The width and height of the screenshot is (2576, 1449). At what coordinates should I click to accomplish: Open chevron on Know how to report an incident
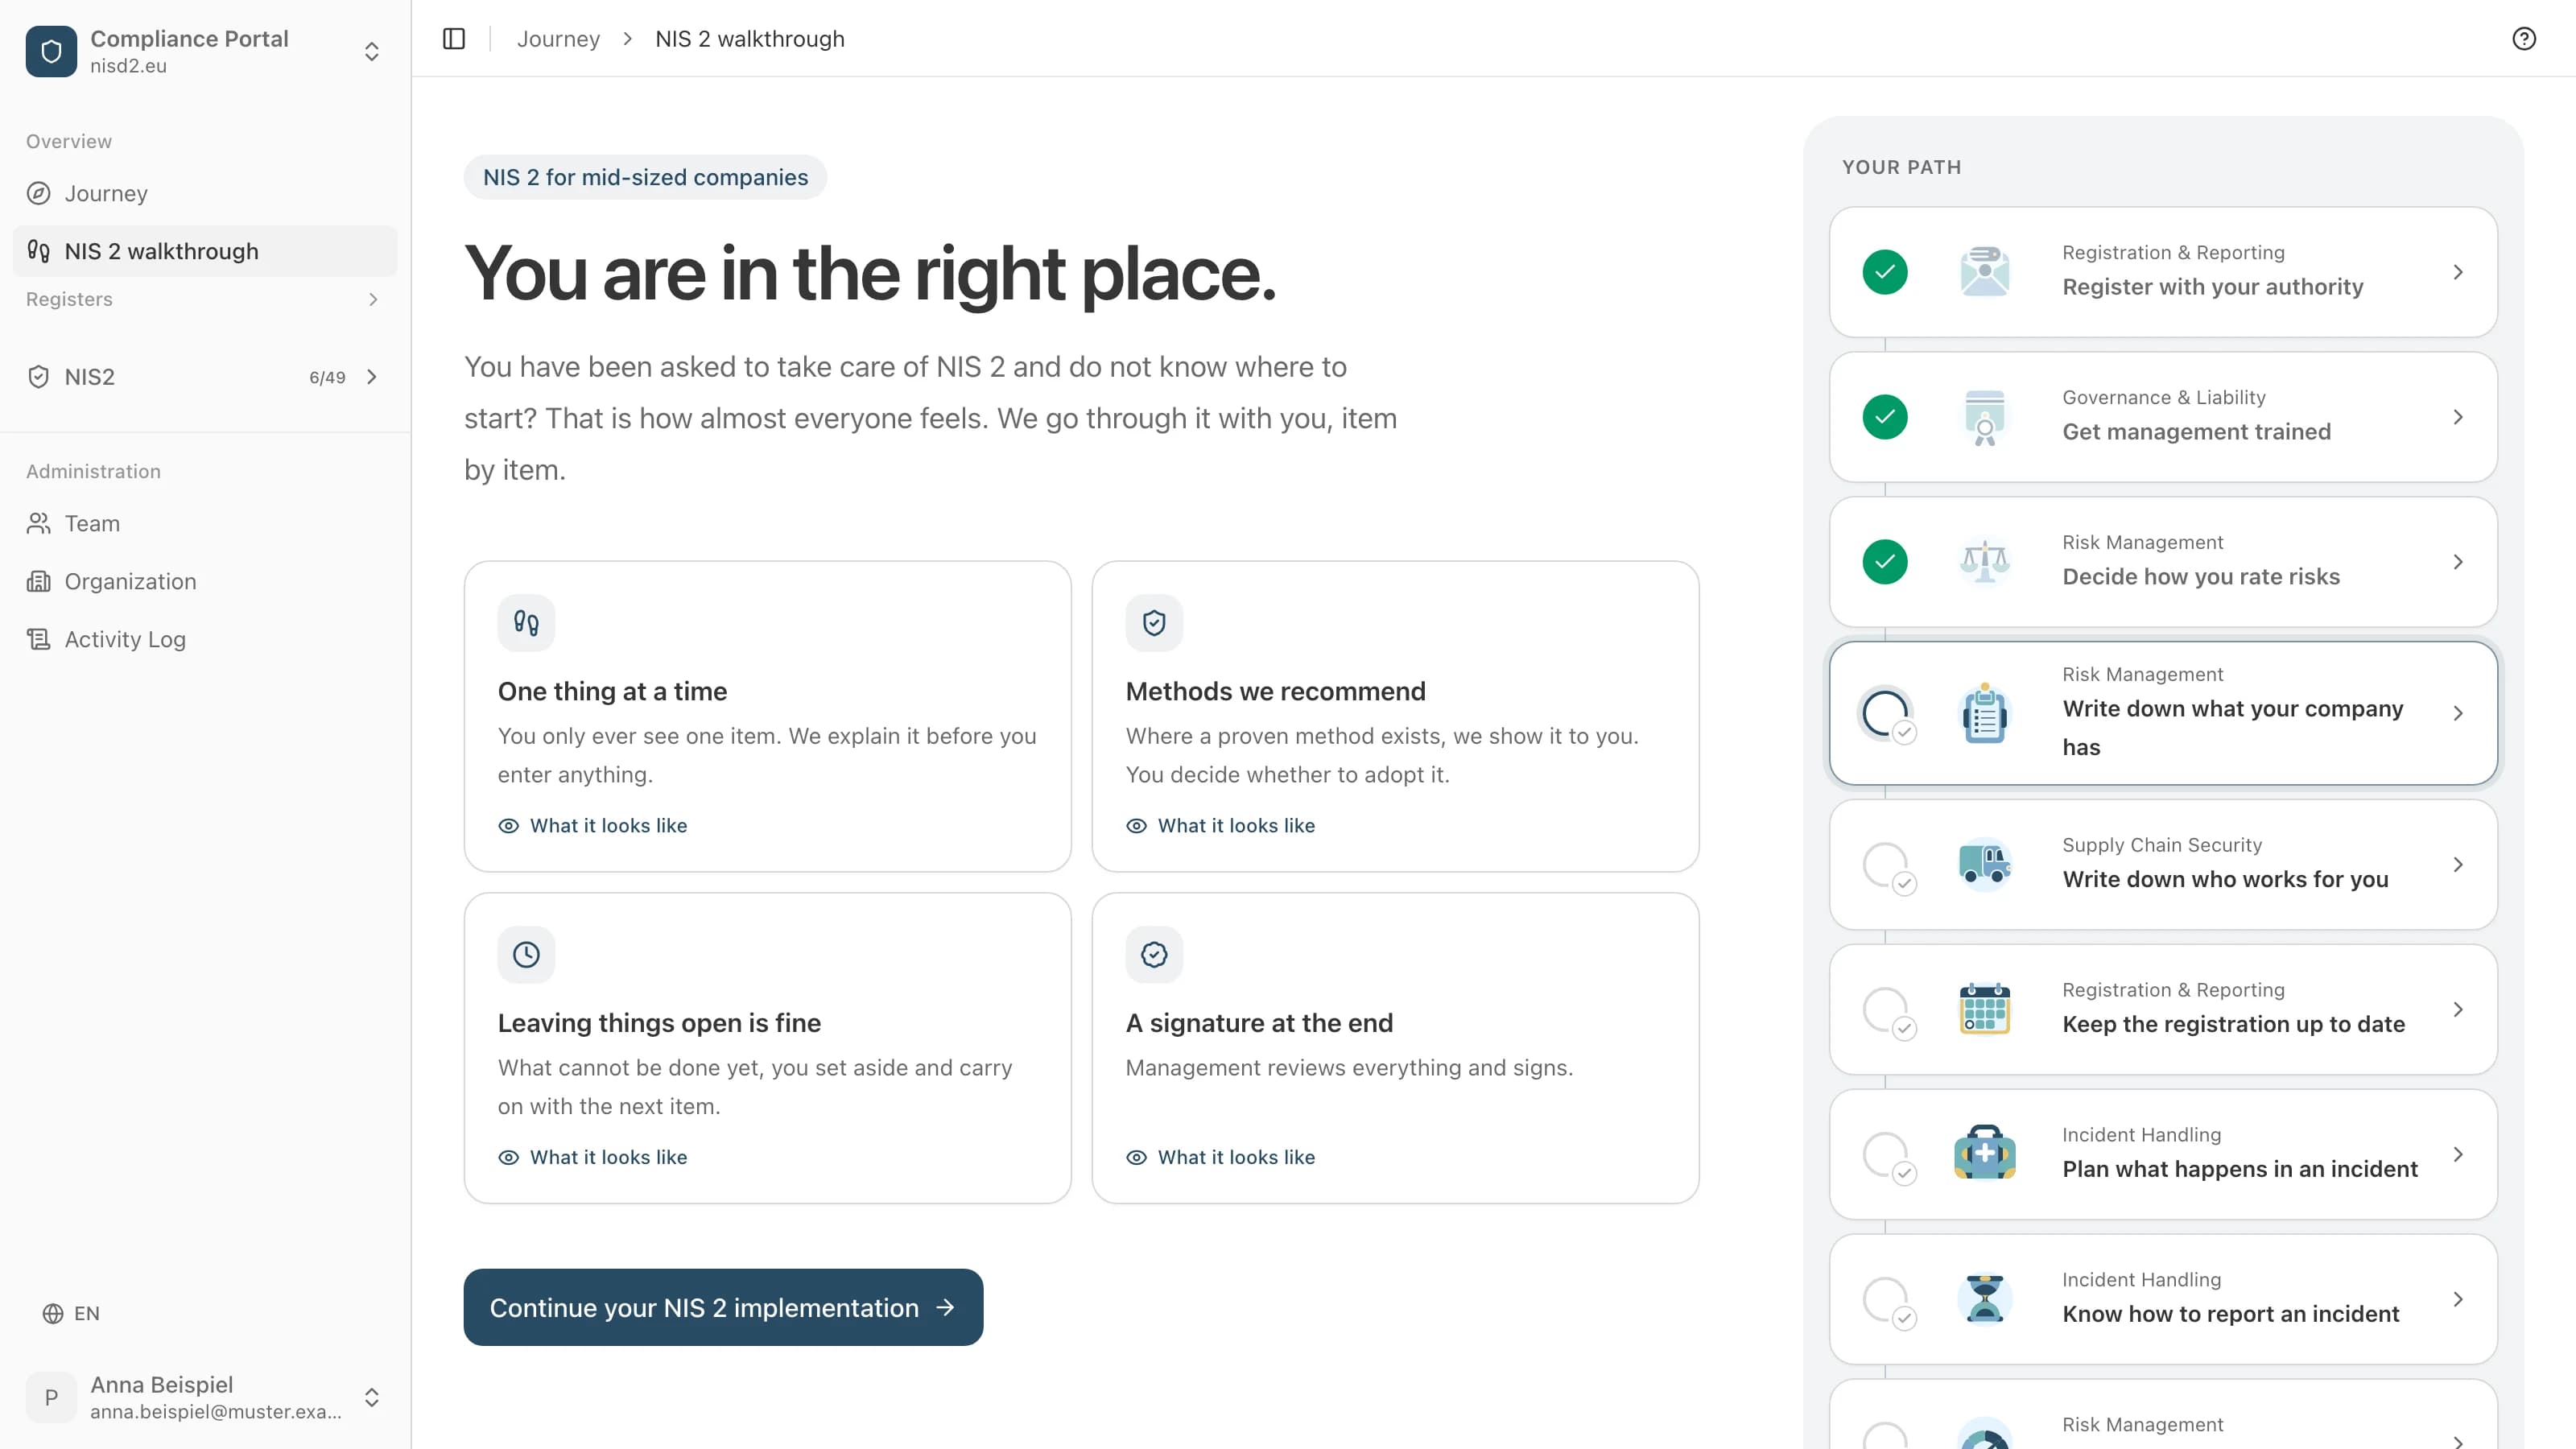click(2458, 1299)
